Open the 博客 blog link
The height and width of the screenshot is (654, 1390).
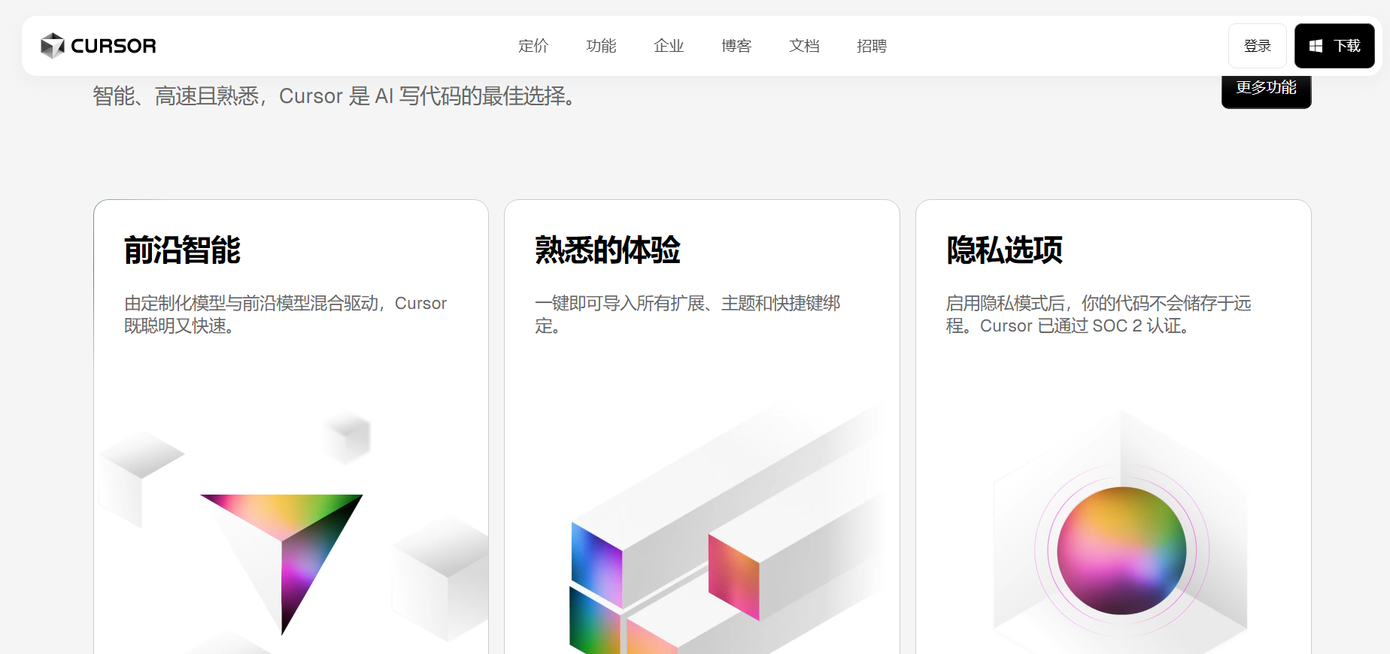tap(736, 46)
